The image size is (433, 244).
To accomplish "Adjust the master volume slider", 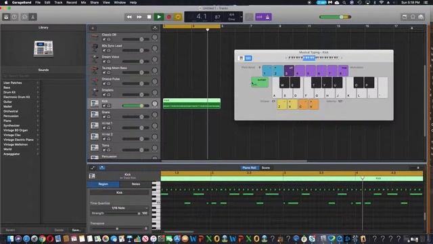I will [336, 17].
